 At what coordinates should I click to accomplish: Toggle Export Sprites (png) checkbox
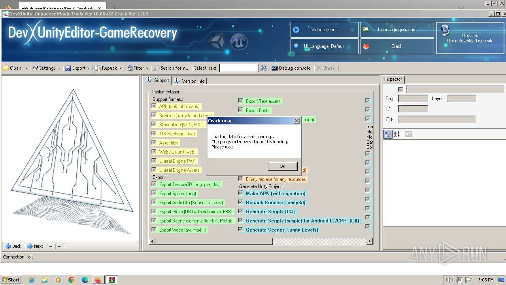pyautogui.click(x=154, y=193)
